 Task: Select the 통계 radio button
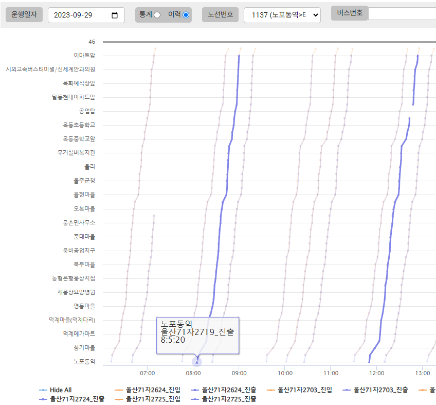click(x=157, y=15)
